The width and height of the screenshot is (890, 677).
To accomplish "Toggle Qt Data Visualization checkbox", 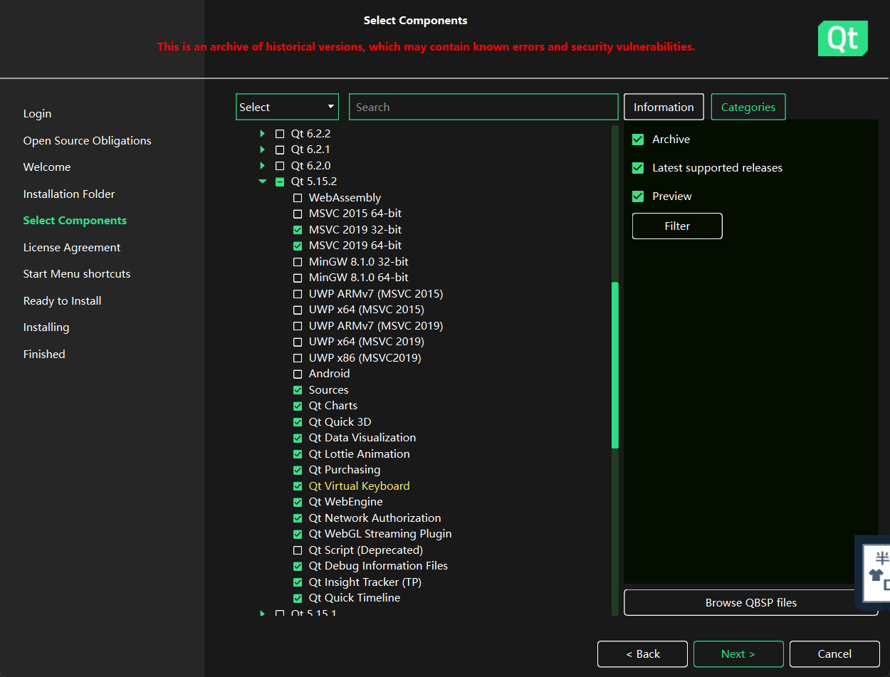I will (298, 438).
